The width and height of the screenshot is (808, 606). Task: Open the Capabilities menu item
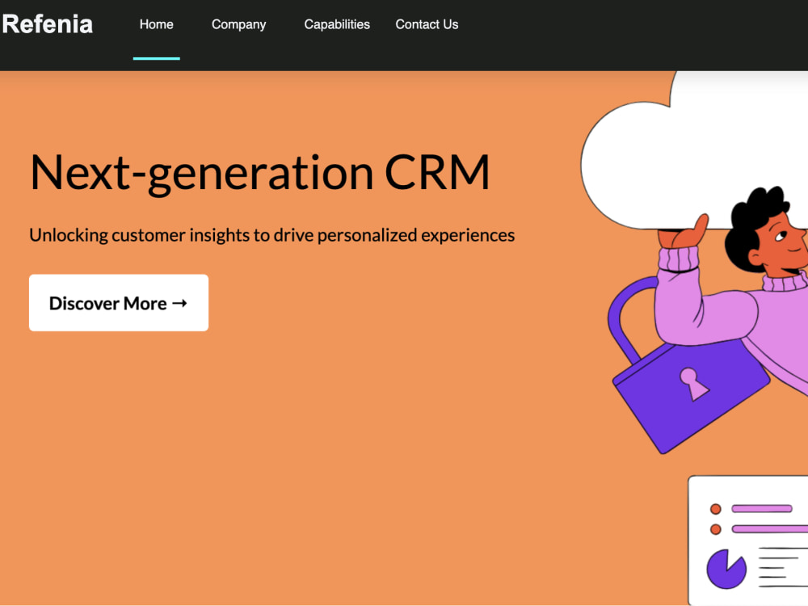[x=337, y=24]
